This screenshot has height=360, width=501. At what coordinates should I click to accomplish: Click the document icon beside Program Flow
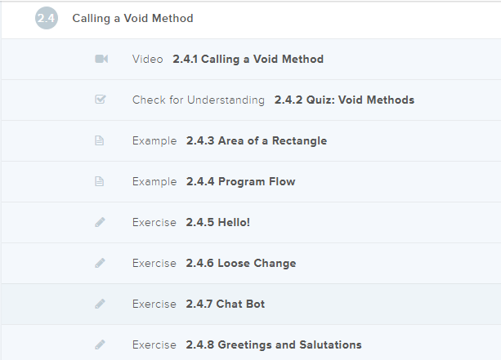click(x=100, y=181)
